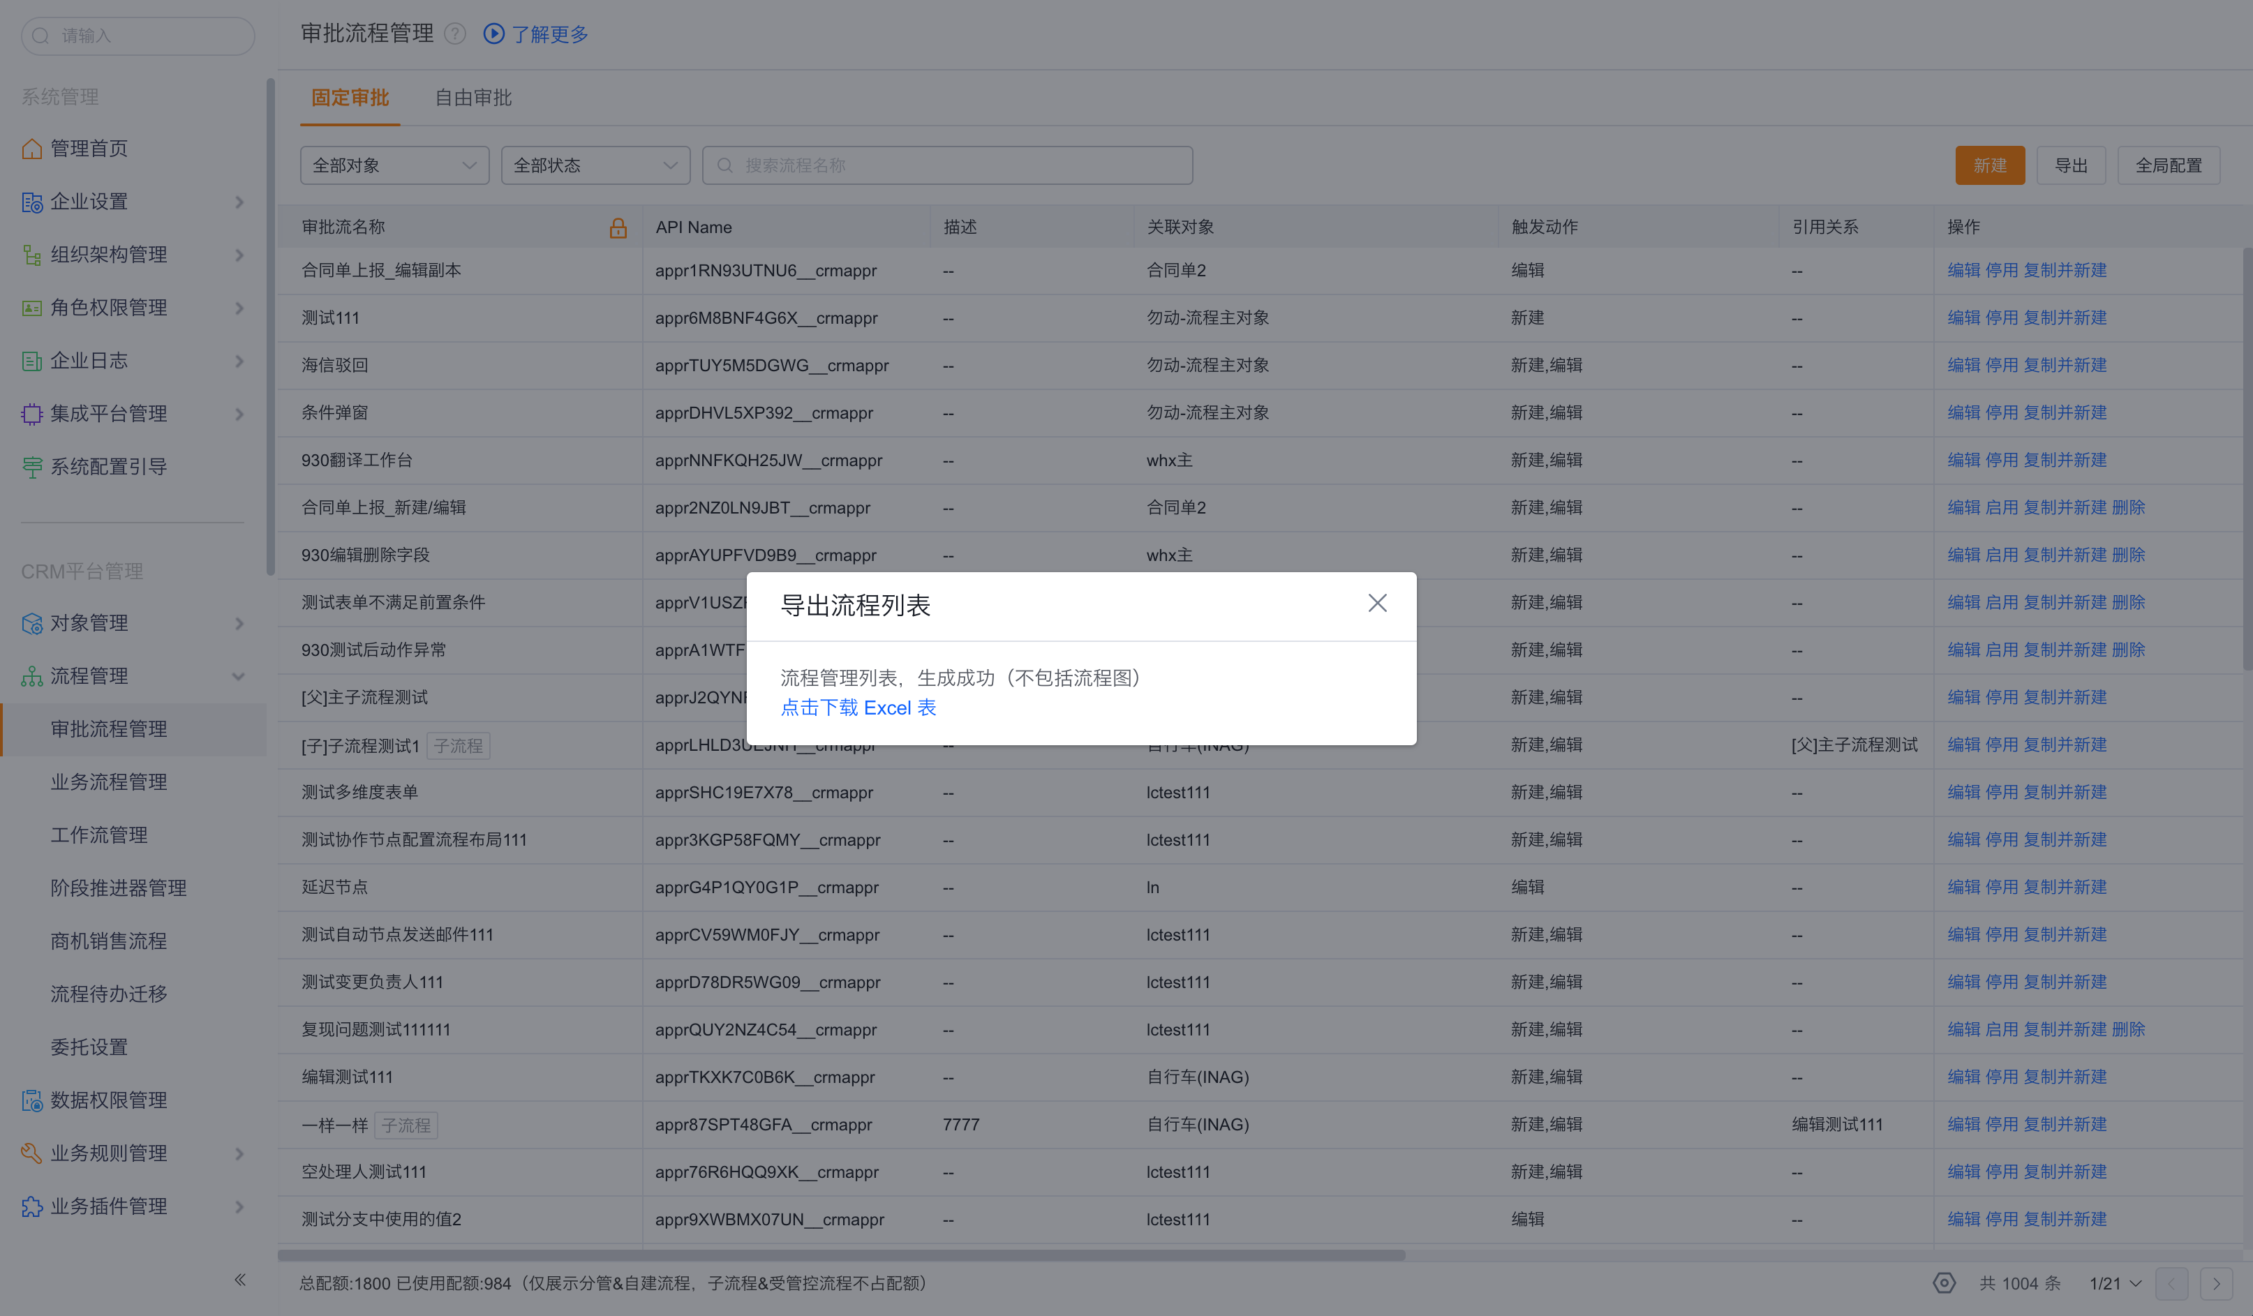The height and width of the screenshot is (1316, 2253).
Task: Switch to the 自由审批 tab
Action: [473, 98]
